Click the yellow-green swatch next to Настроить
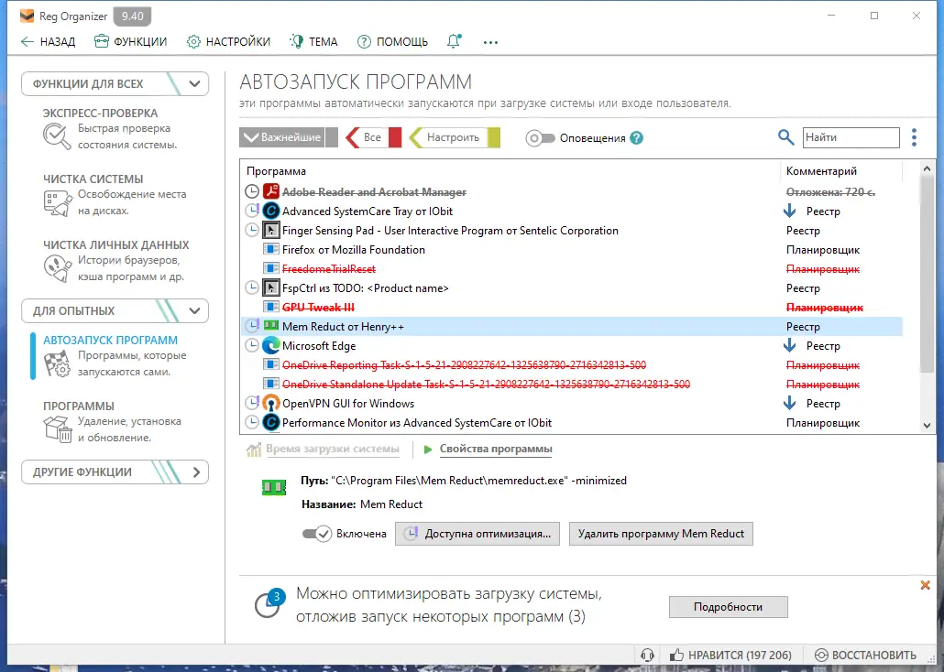This screenshot has width=944, height=672. click(x=494, y=137)
